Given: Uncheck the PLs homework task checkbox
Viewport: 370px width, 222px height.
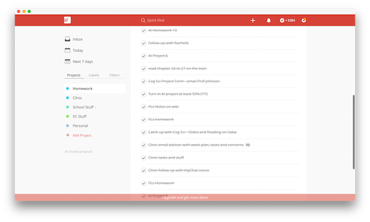Looking at the screenshot, I should point(144,119).
